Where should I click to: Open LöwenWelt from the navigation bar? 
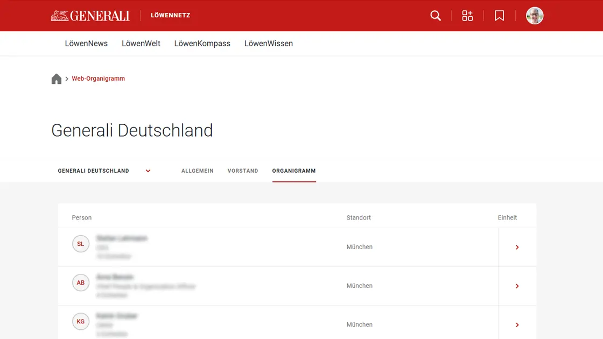141,43
